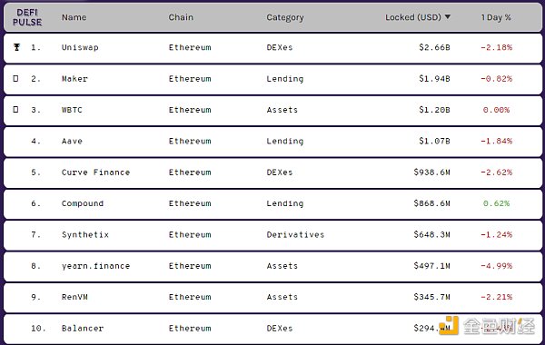Screen dimensions: 545x345
Task: Click the rank icon next to Maker
Action: coord(15,78)
